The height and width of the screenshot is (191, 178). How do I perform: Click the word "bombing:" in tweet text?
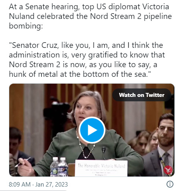(x=26, y=26)
